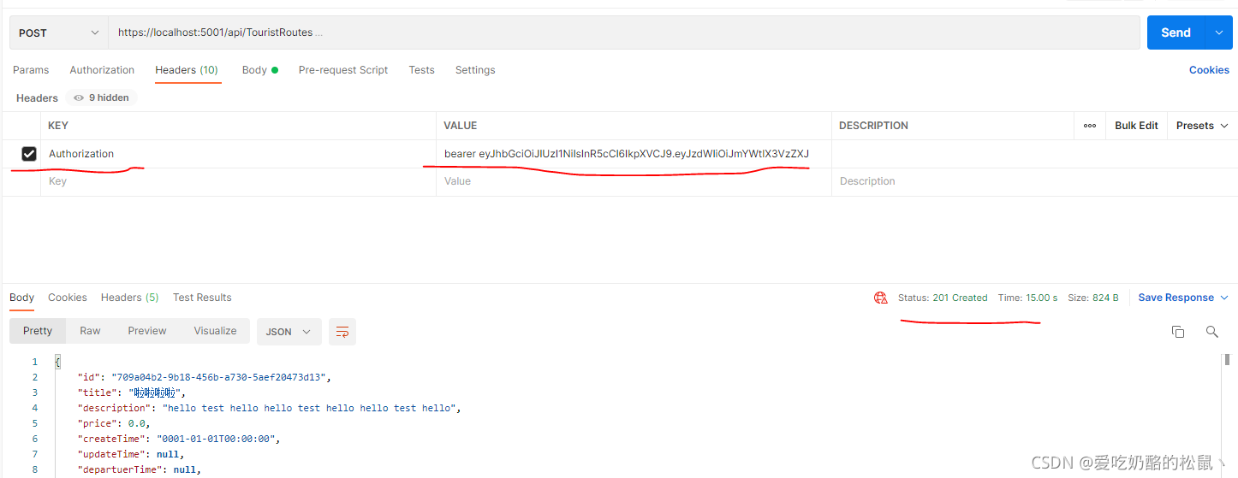1238x478 pixels.
Task: Open the POST method dropdown
Action: [x=59, y=33]
